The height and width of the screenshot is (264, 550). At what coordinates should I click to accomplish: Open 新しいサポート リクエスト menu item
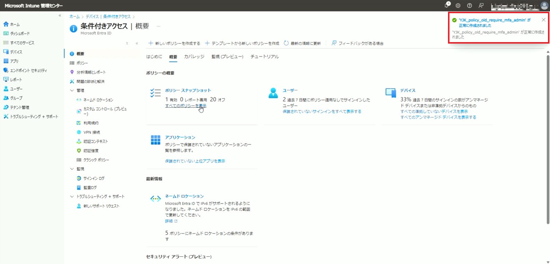101,206
